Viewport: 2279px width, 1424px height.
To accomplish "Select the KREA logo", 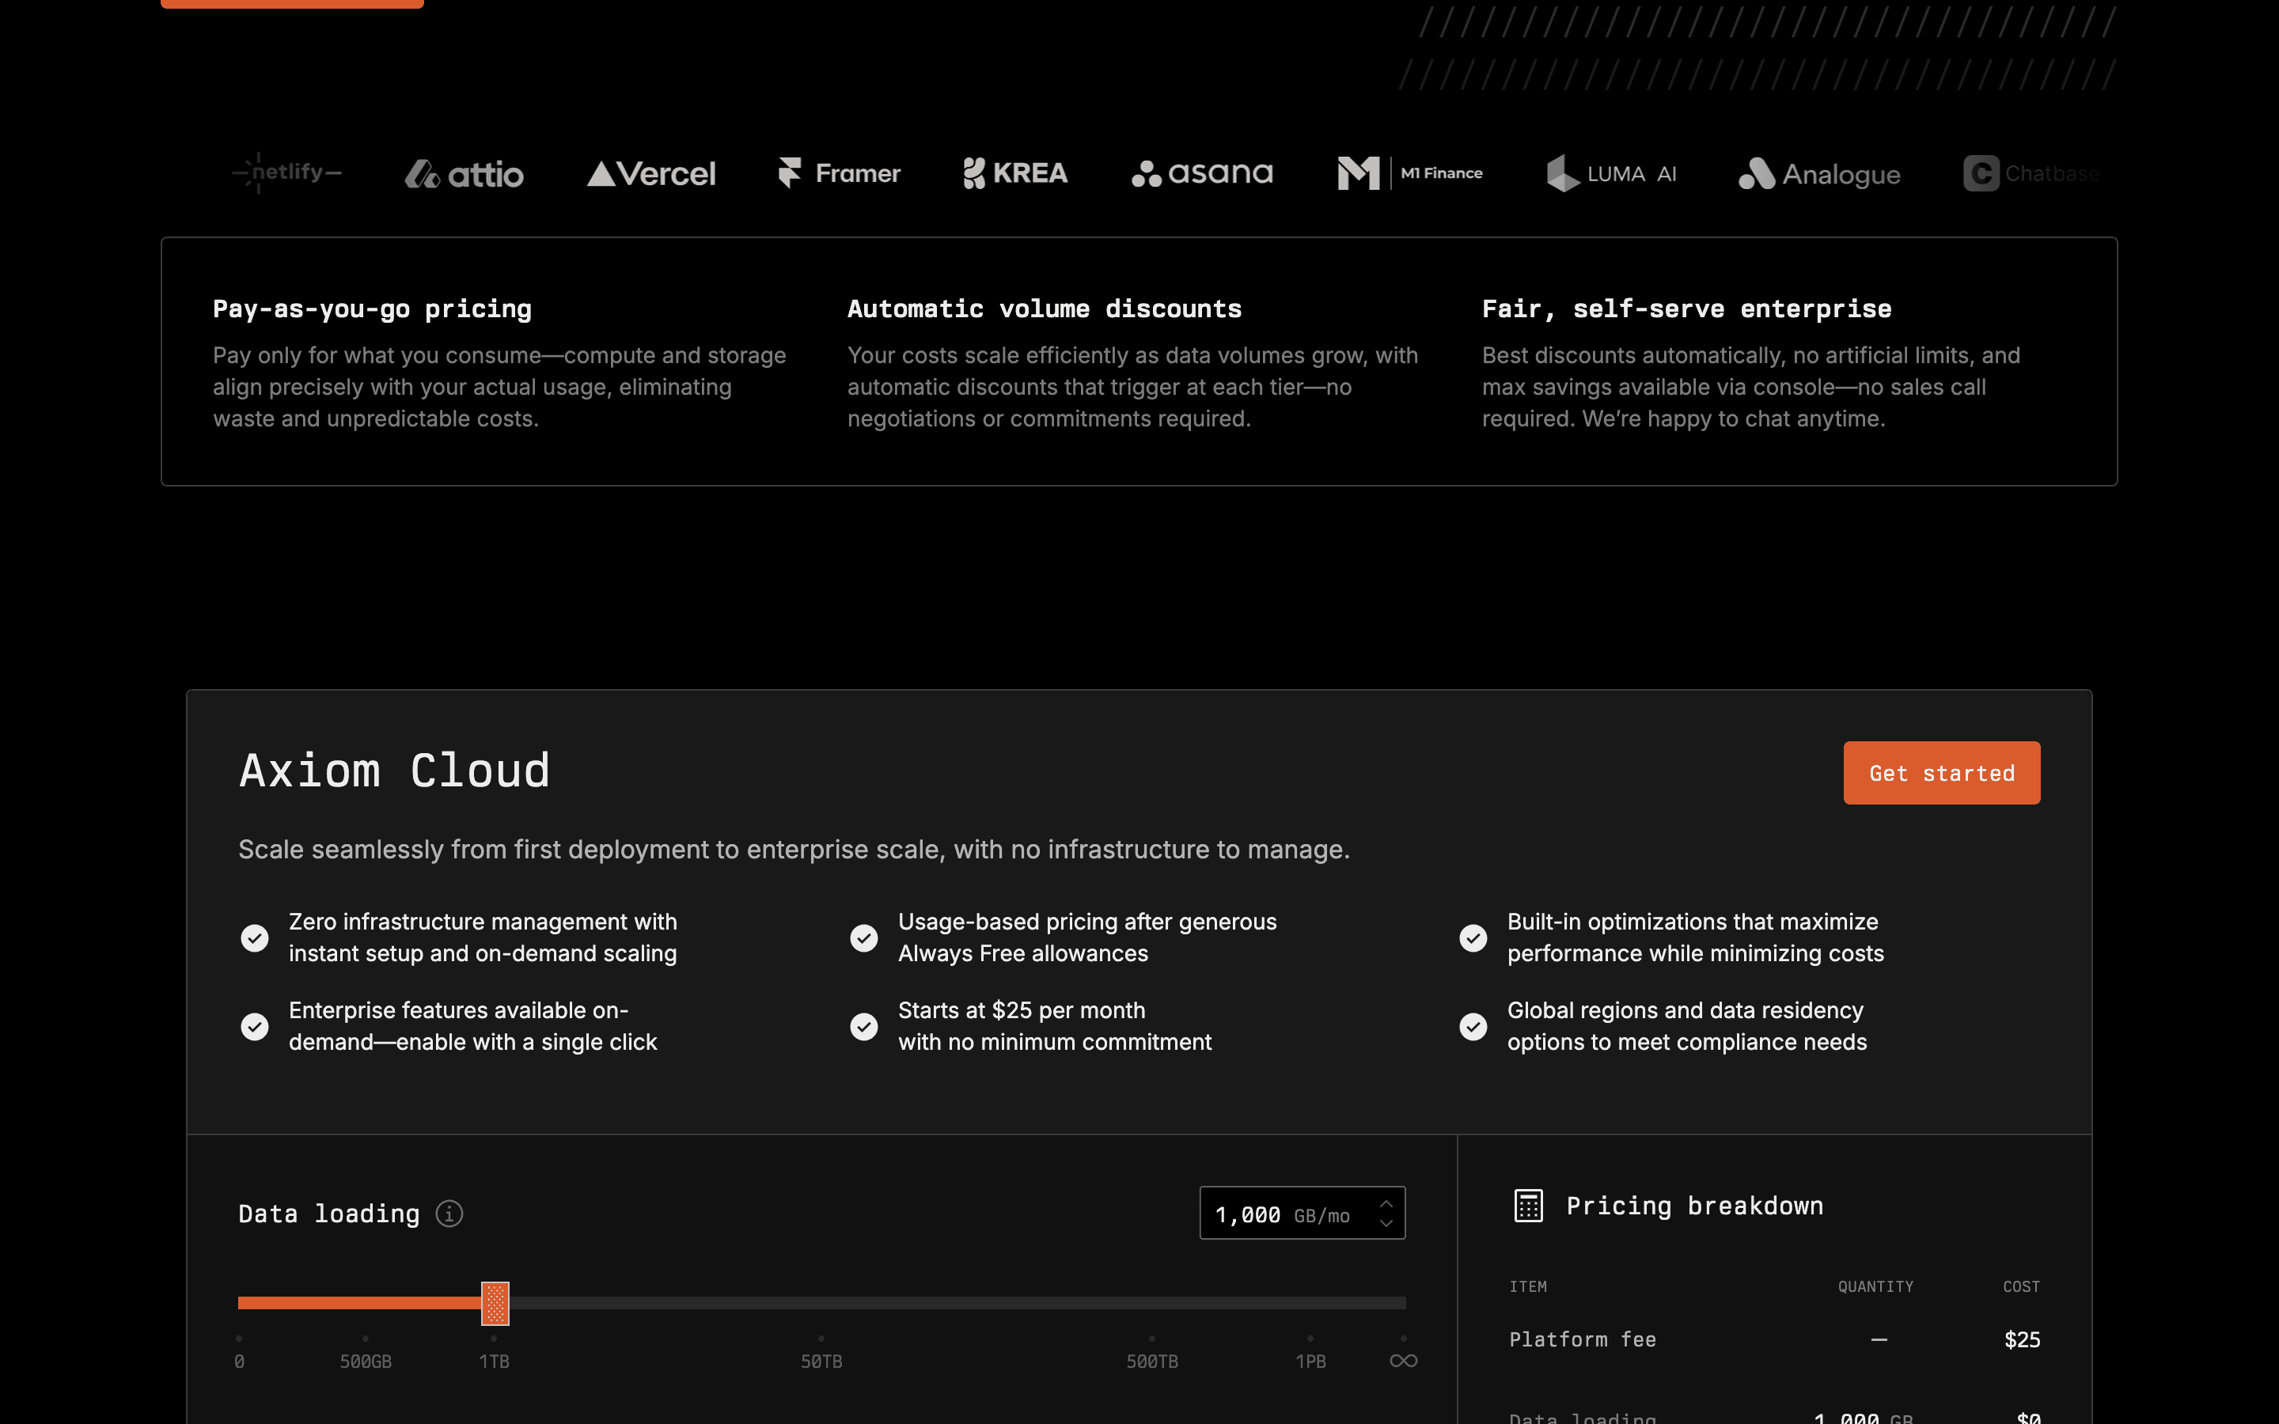I will tap(1015, 173).
